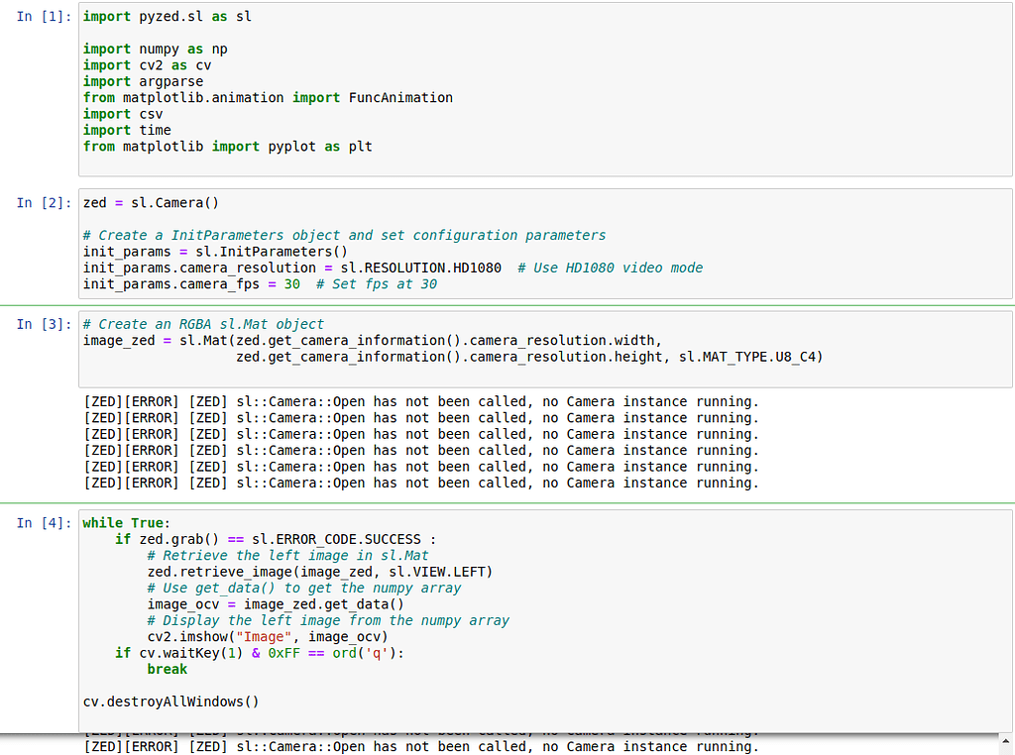
Task: Click the InitParameters comment line
Action: point(344,236)
